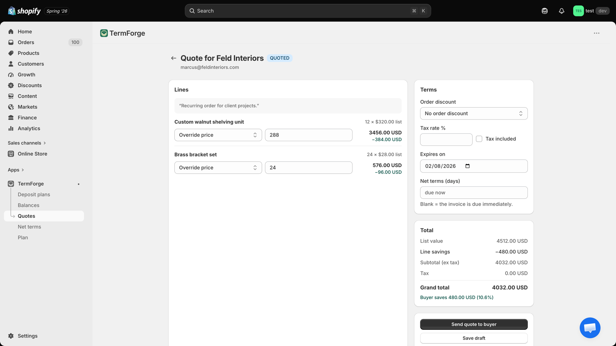Click the Markets globe icon

11,107
